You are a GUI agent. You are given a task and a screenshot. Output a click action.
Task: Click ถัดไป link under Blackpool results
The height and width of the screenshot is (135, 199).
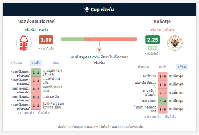pos(171,117)
